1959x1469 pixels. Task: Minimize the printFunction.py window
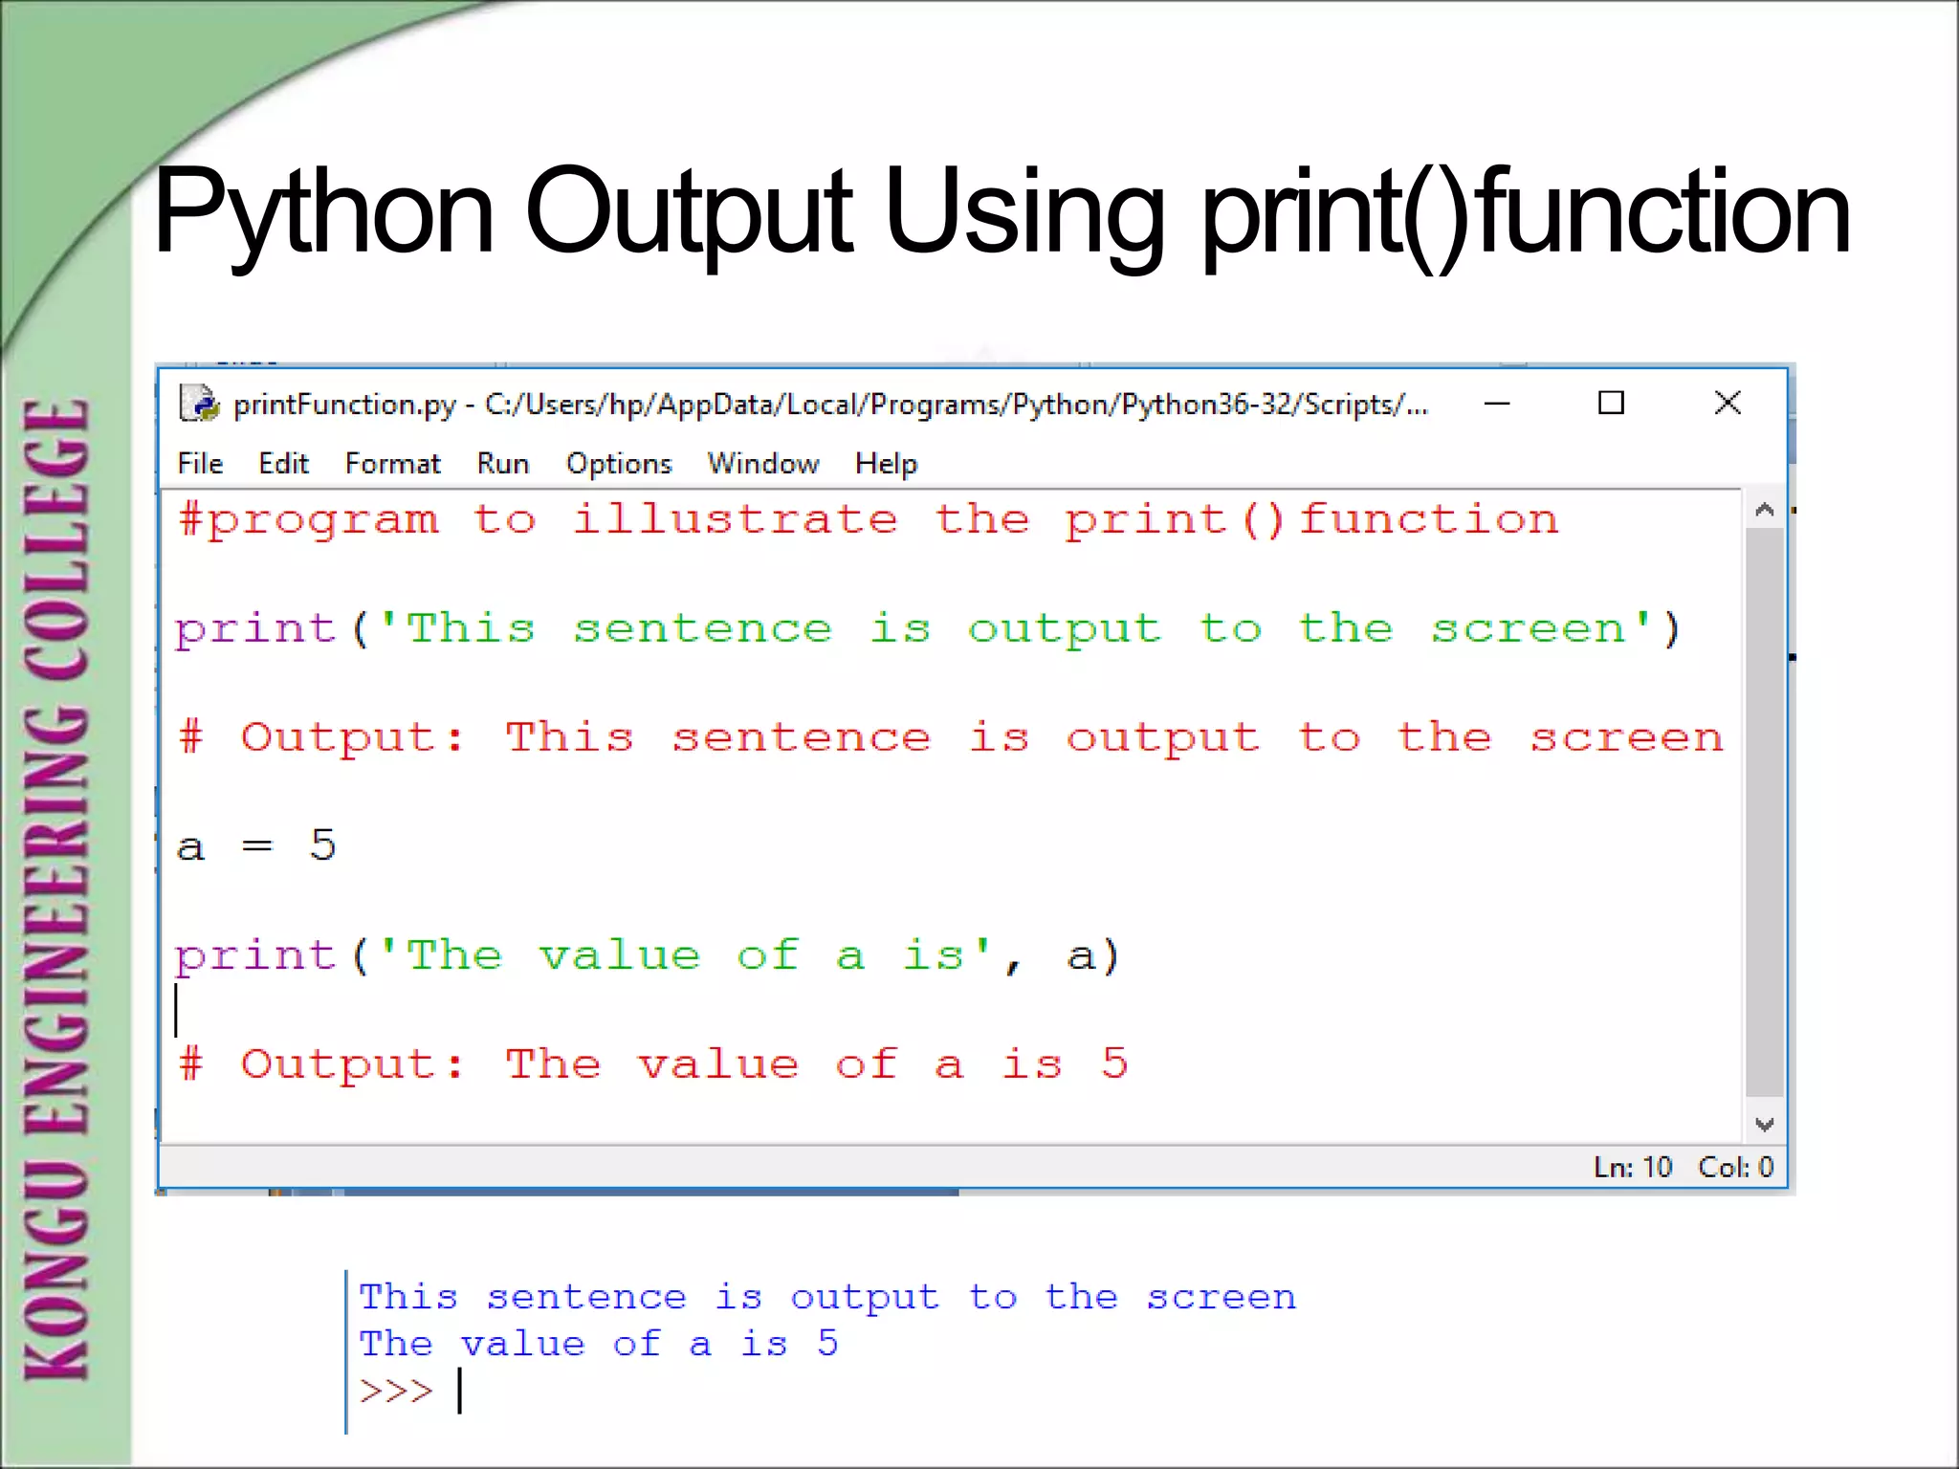1497,404
